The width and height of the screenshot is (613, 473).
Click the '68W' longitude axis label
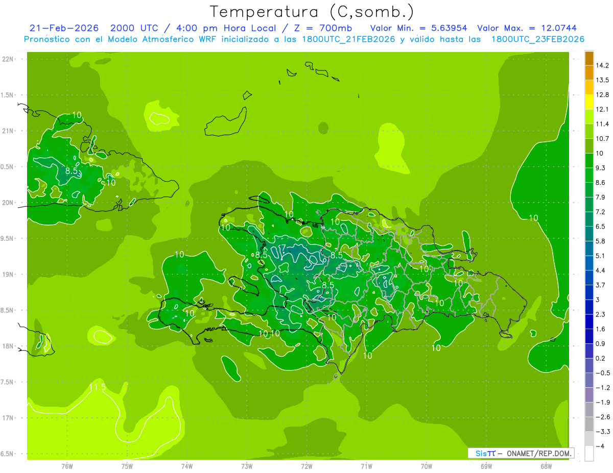[x=546, y=466]
